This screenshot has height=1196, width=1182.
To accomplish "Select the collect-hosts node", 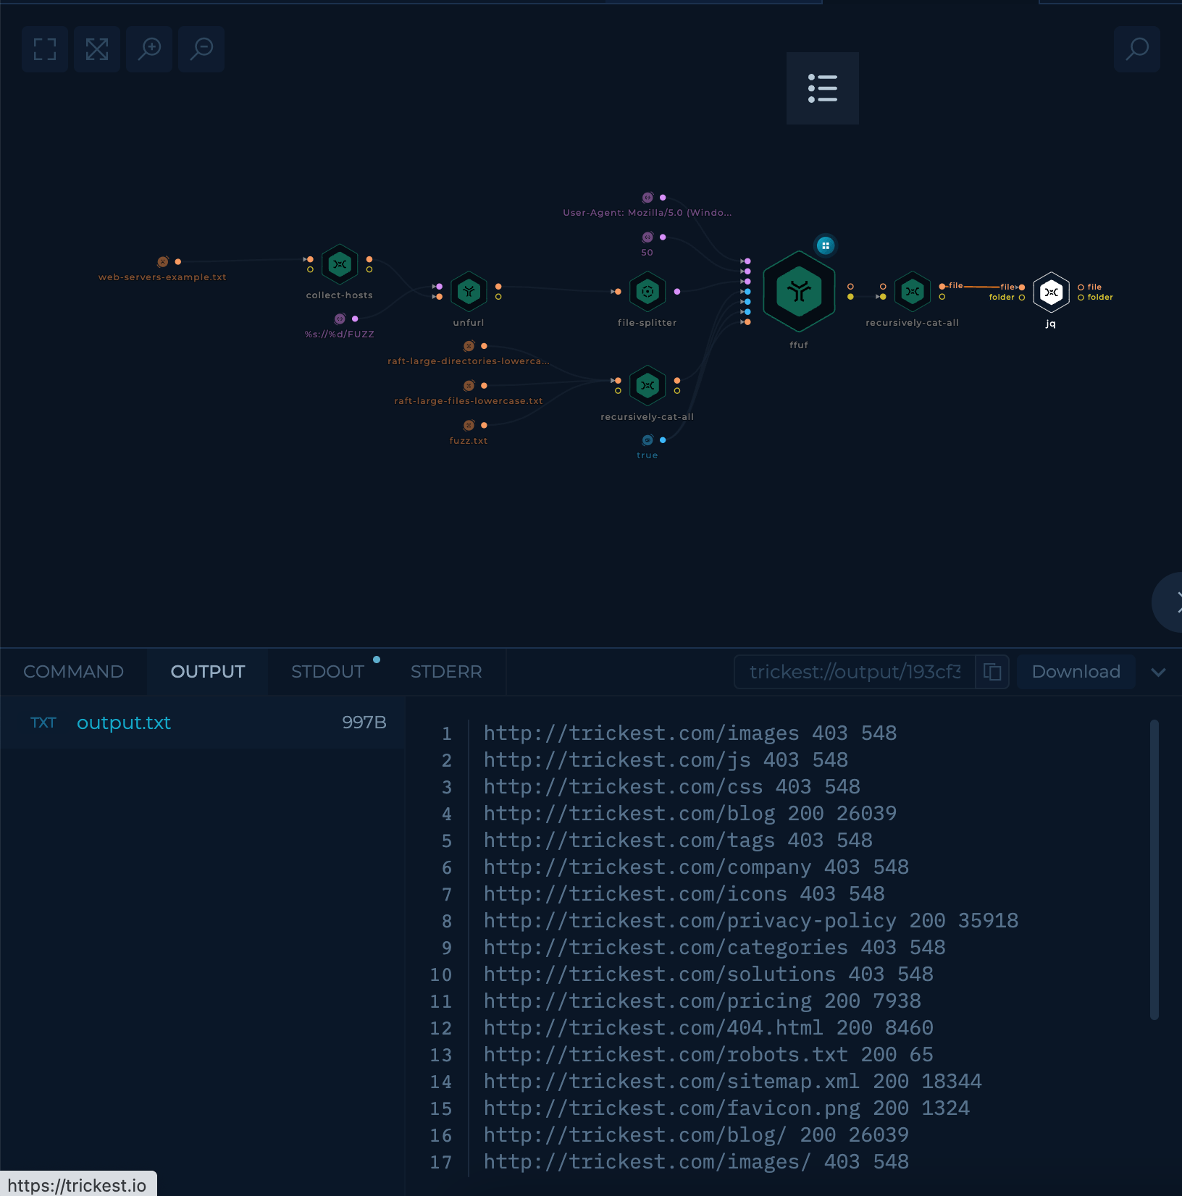I will pos(340,264).
